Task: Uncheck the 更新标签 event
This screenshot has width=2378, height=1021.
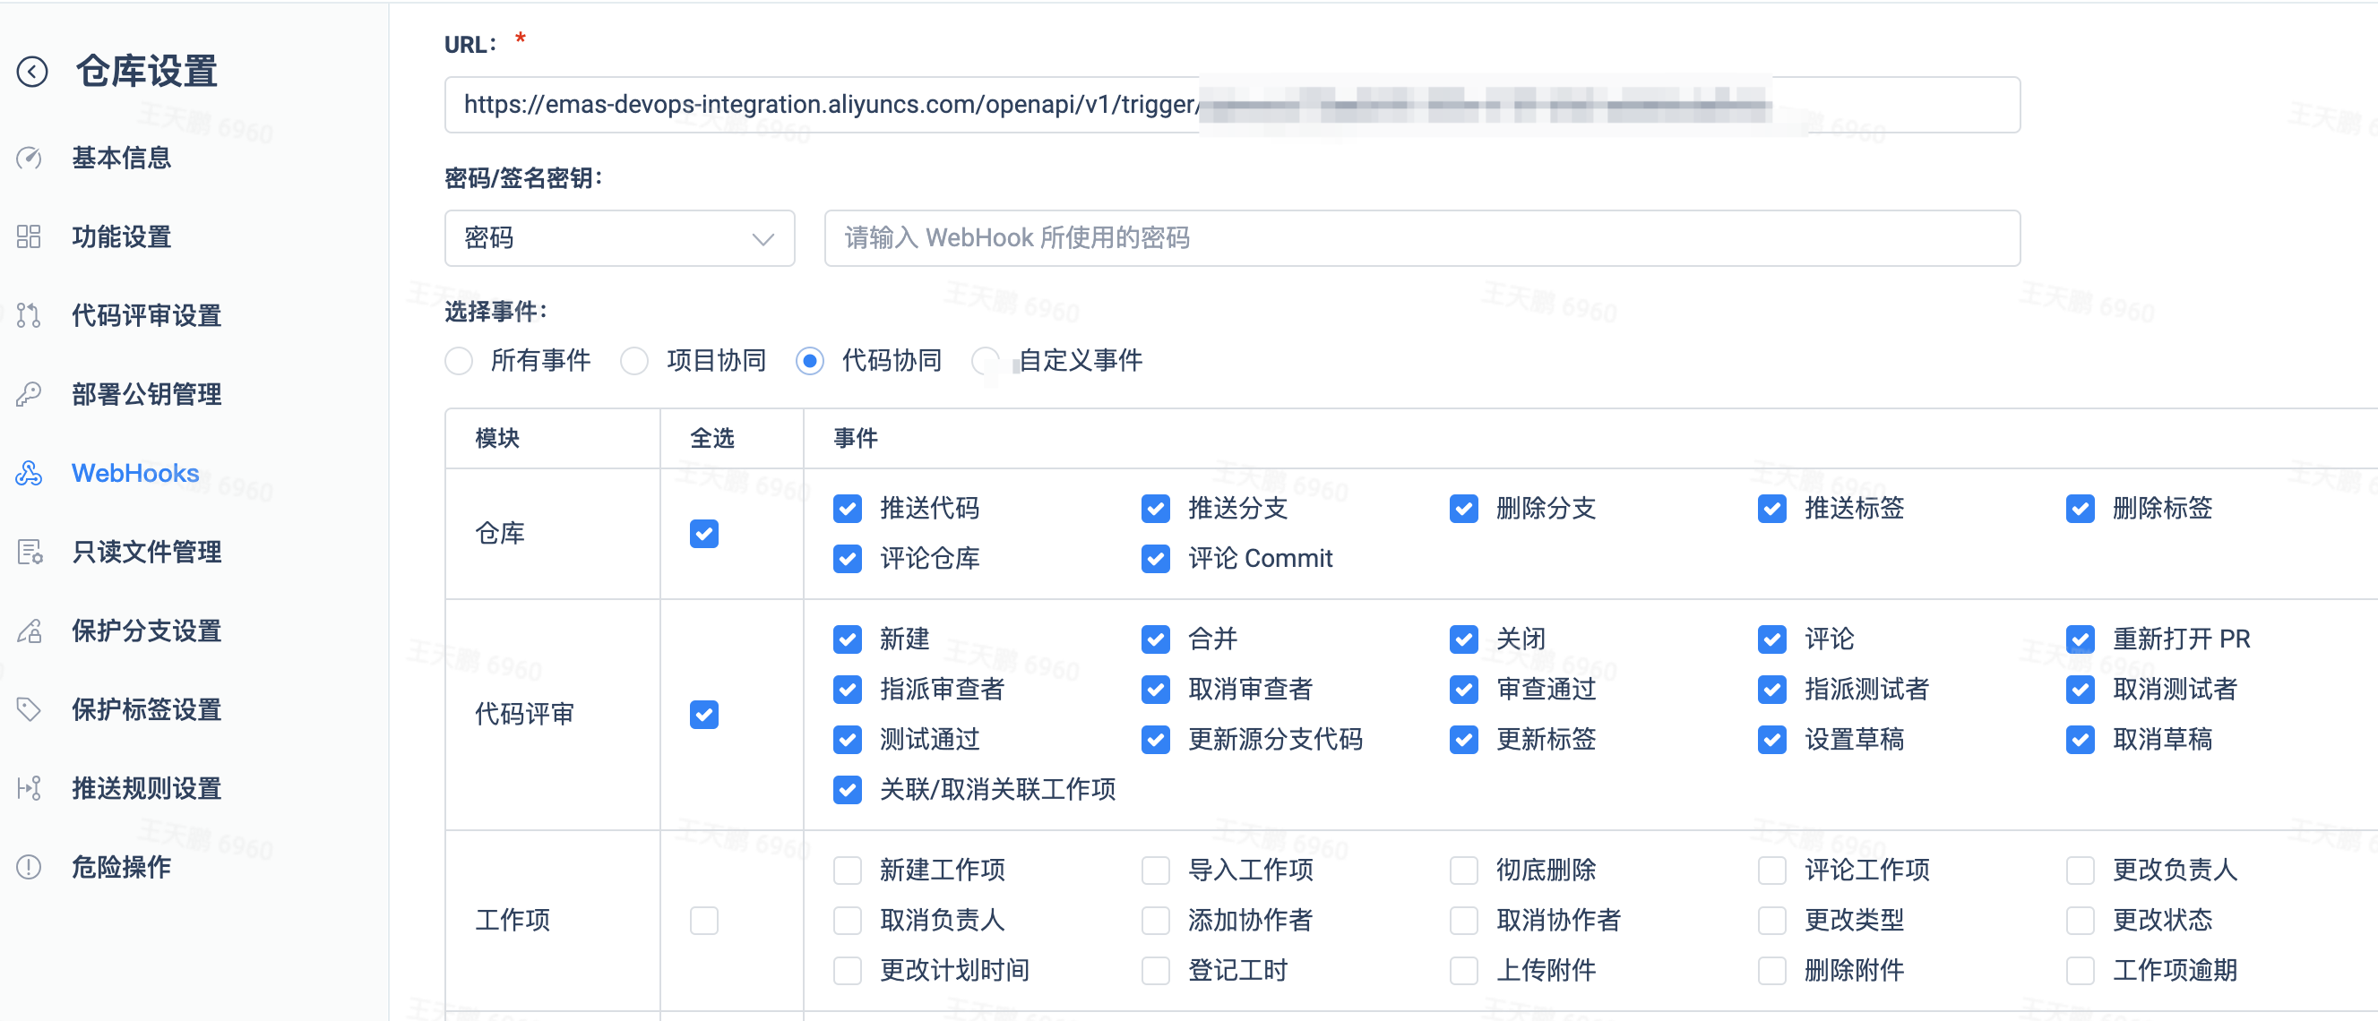Action: (1464, 740)
